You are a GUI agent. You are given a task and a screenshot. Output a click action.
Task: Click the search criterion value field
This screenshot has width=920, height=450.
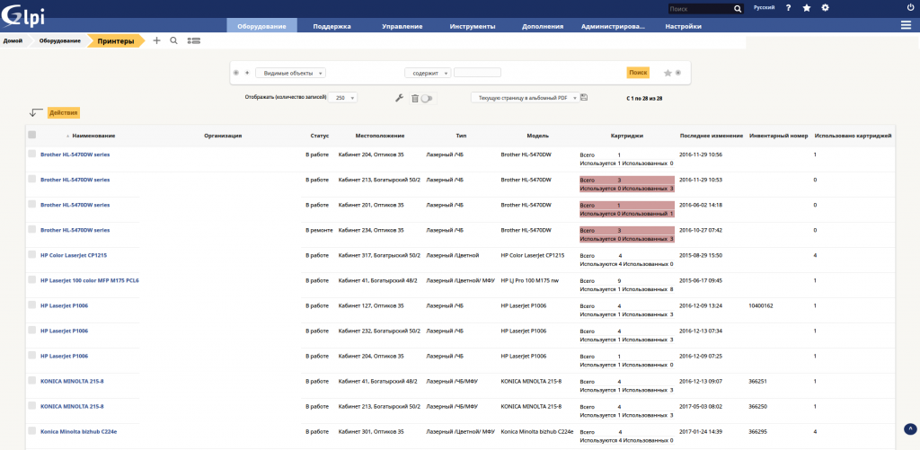tap(477, 73)
